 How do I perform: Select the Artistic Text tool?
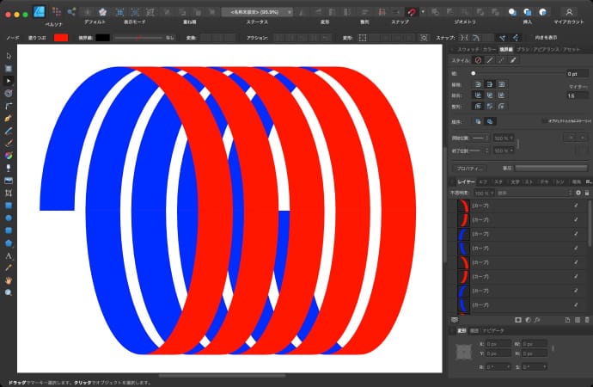(9, 255)
